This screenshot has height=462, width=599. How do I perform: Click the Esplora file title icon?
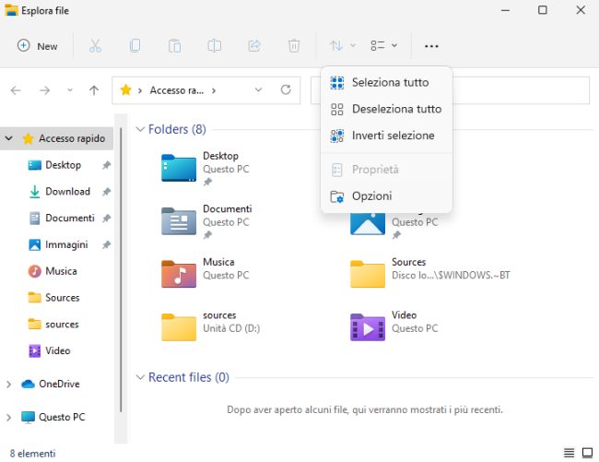11,10
